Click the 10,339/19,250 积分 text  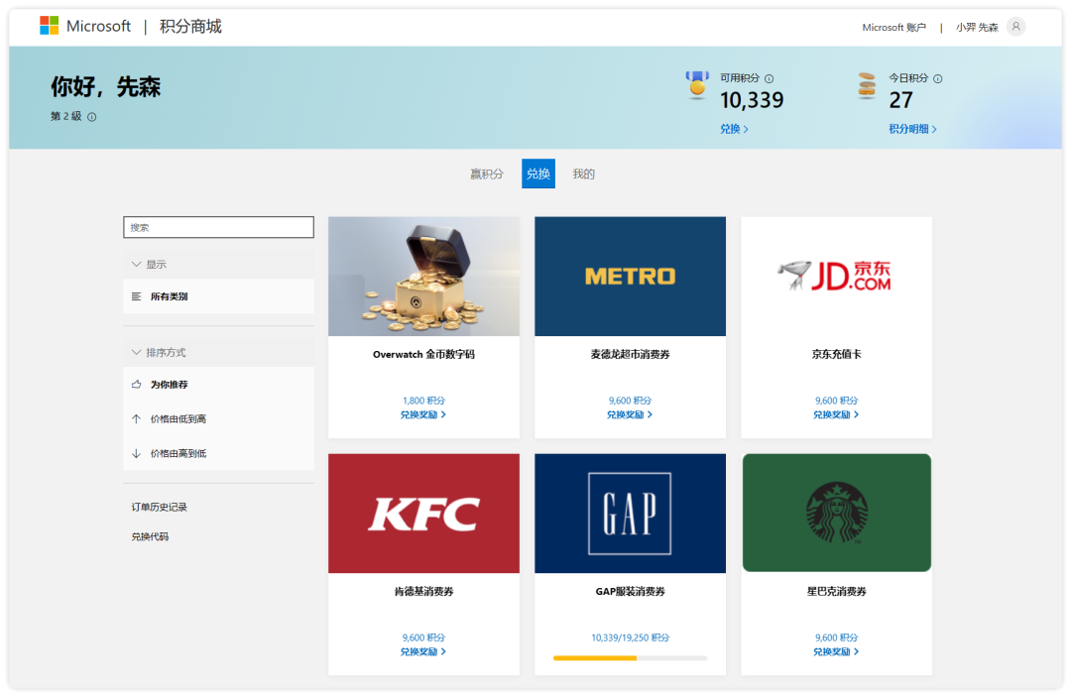click(x=630, y=638)
